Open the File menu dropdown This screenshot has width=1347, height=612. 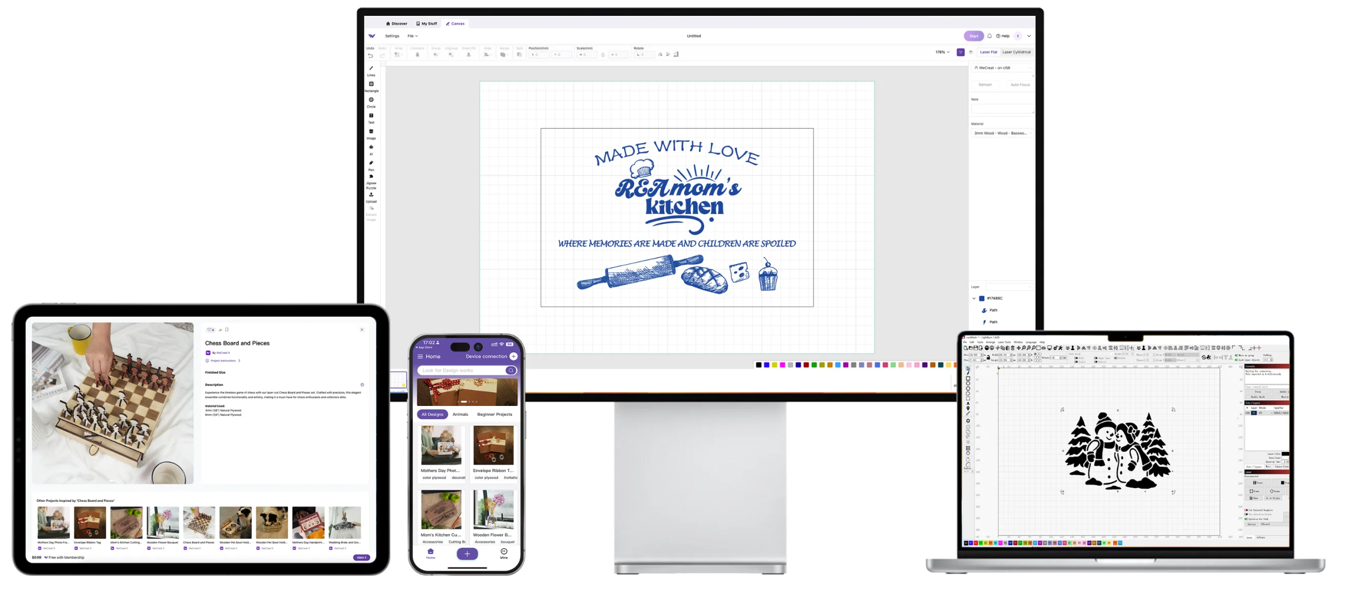(x=413, y=36)
